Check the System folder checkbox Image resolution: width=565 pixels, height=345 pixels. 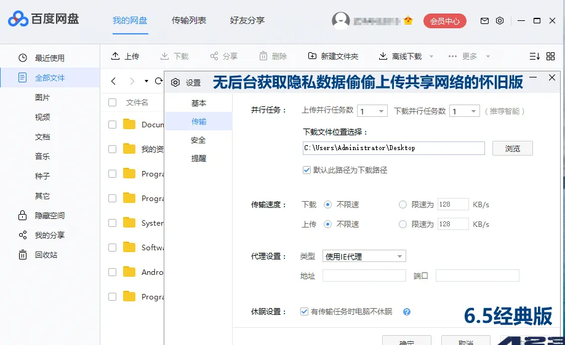coord(113,223)
